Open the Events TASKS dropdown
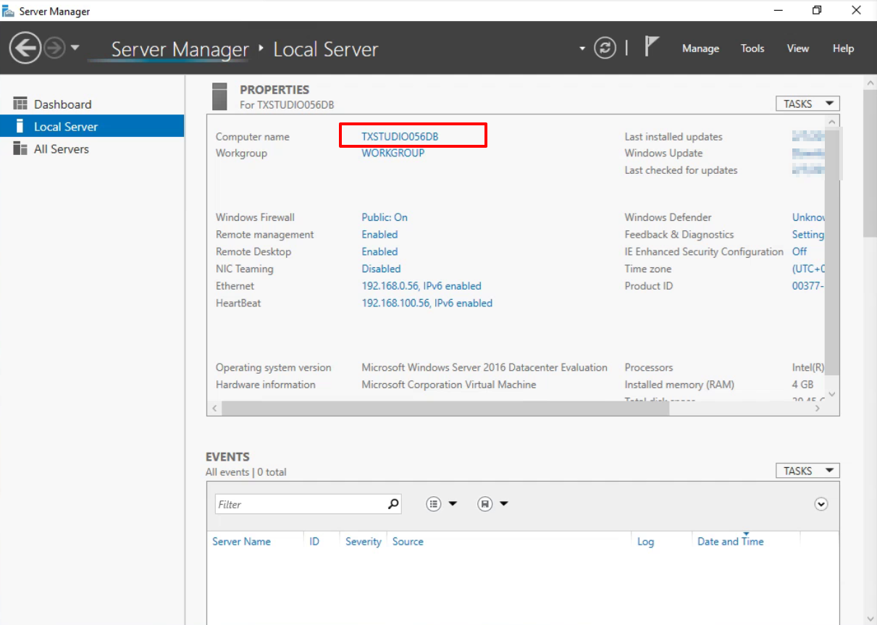Screen dimensions: 877x625 point(807,471)
